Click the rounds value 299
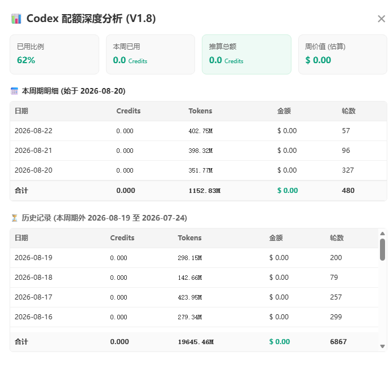389x365 pixels. [x=335, y=317]
